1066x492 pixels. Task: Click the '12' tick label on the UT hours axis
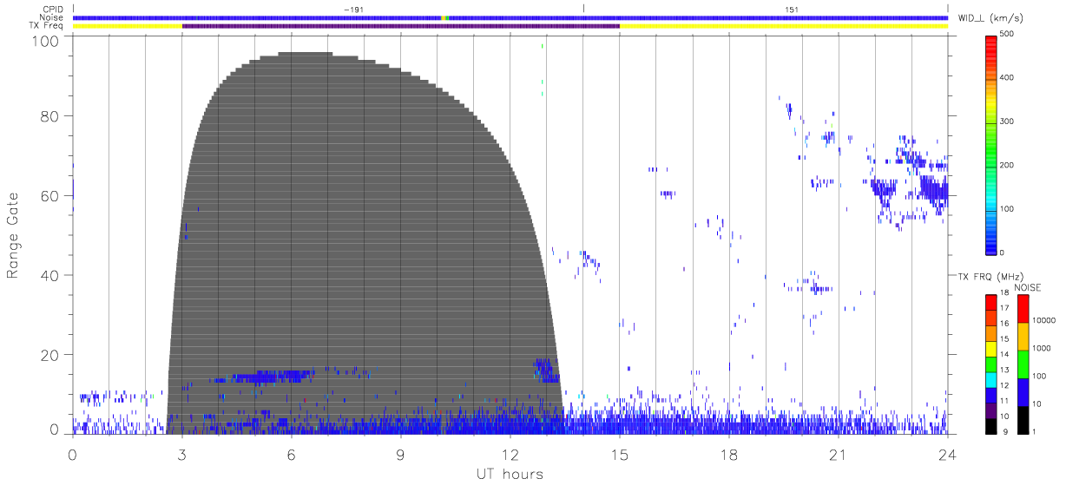[510, 454]
